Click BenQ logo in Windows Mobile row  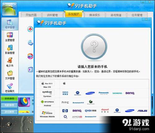pyautogui.click(x=77, y=111)
